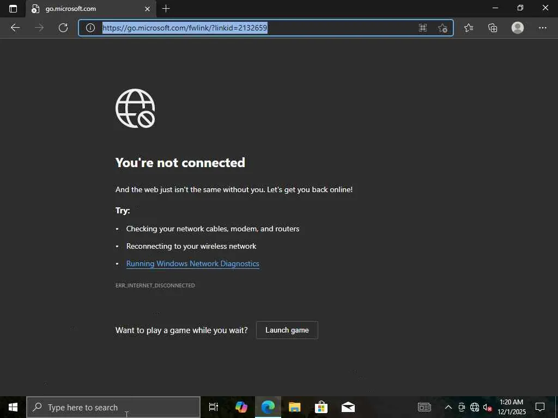The width and height of the screenshot is (558, 418).
Task: Open network status tray icon
Action: tap(475, 407)
